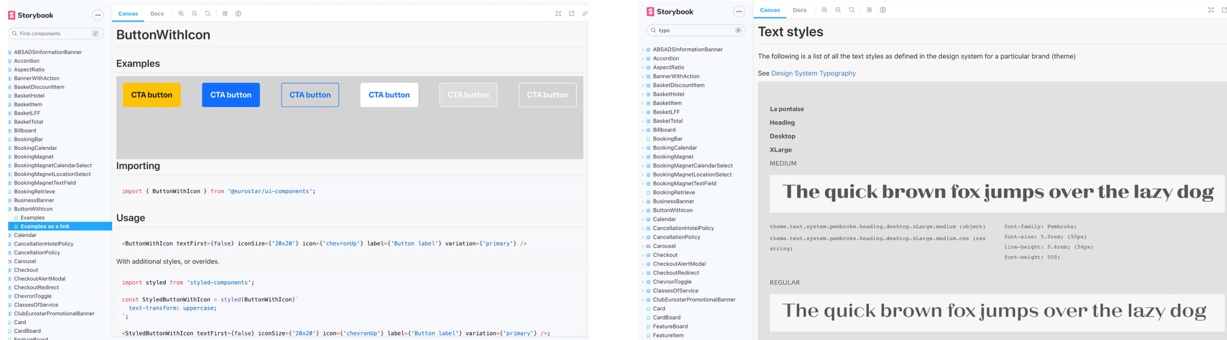Open the ellipsis menu in right Storybook sidebar
The image size is (1227, 340).
click(x=739, y=12)
